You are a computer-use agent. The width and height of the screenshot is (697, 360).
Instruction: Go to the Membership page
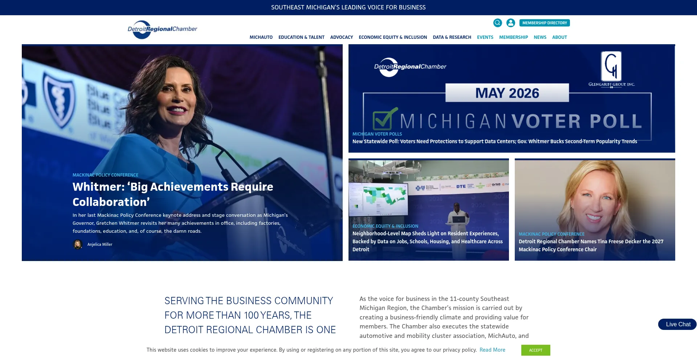pos(513,37)
